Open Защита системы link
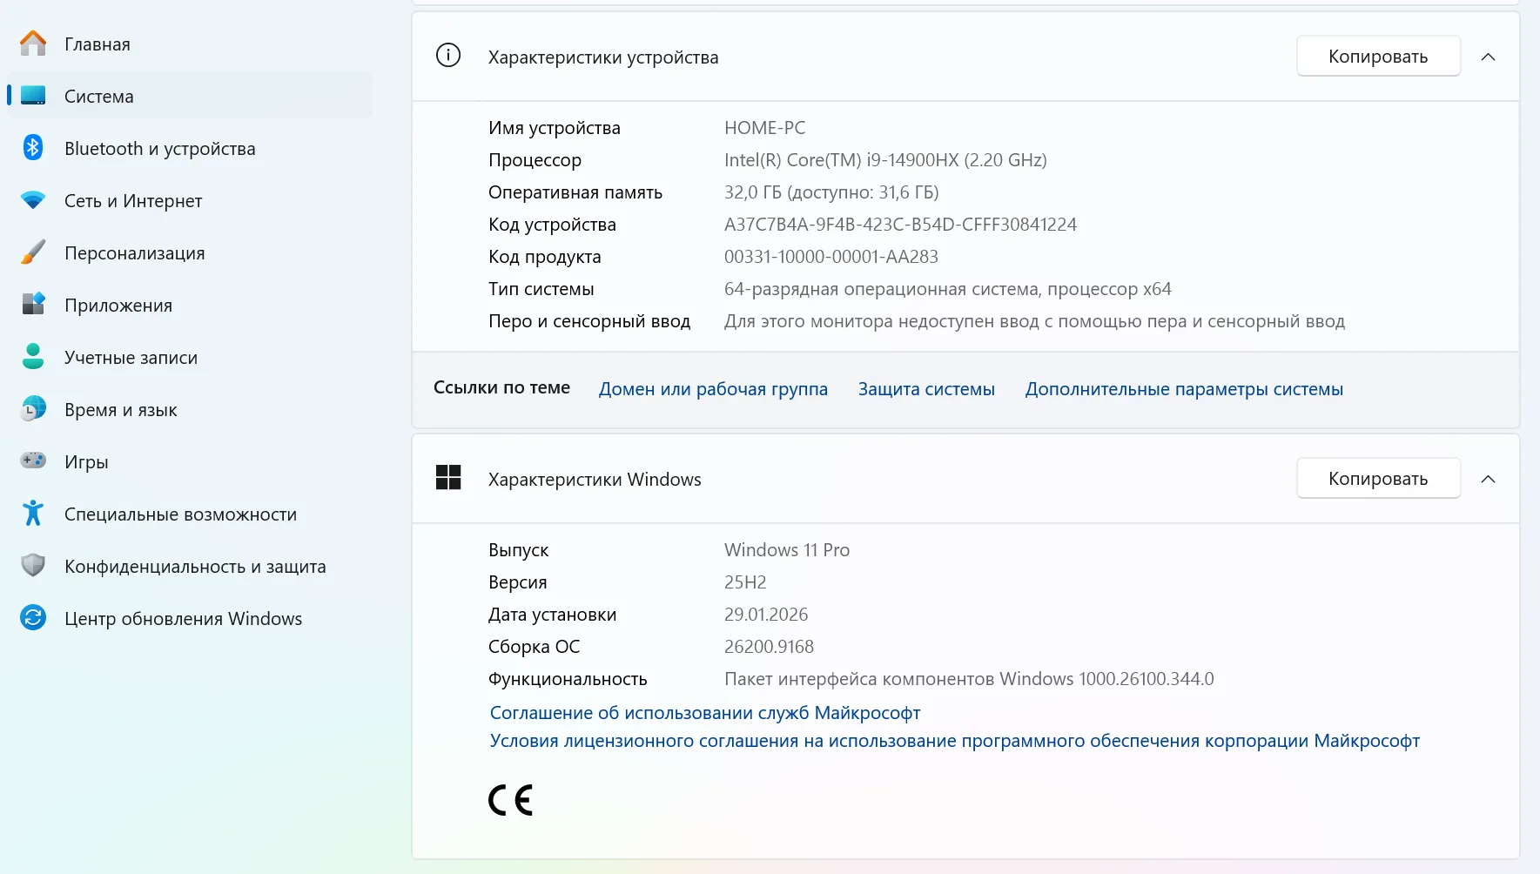 pos(926,389)
